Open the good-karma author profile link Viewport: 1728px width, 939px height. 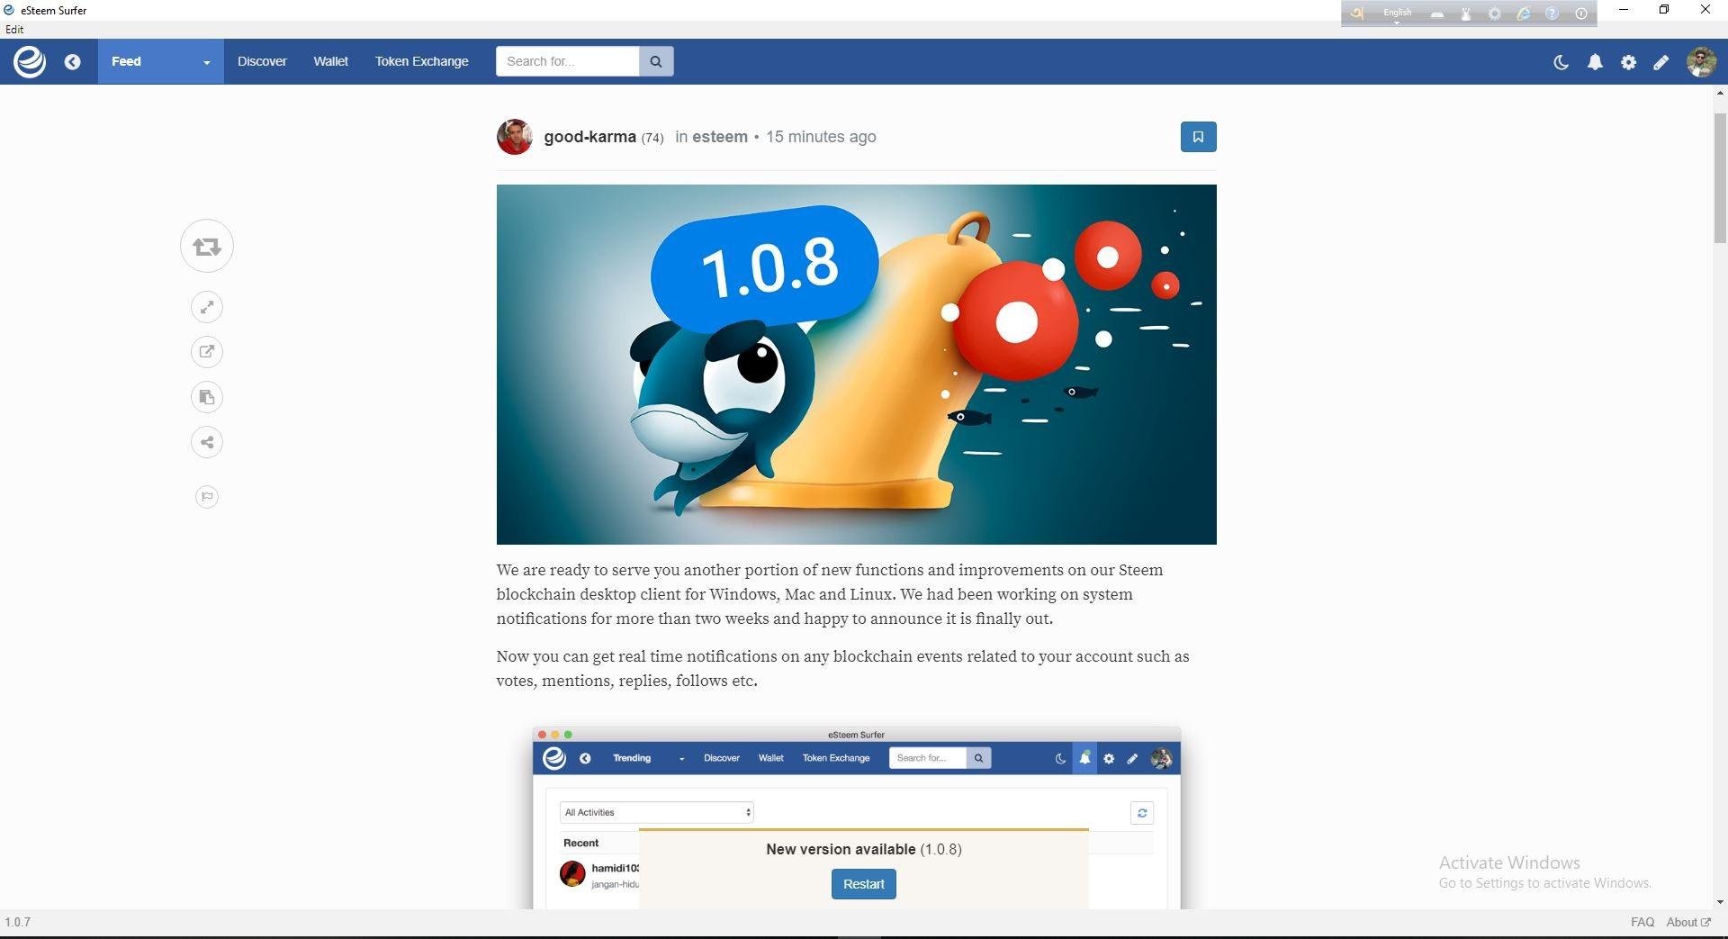pyautogui.click(x=589, y=137)
